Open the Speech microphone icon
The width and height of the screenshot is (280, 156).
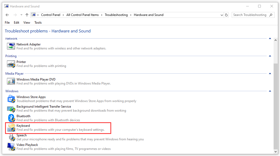click(x=12, y=137)
